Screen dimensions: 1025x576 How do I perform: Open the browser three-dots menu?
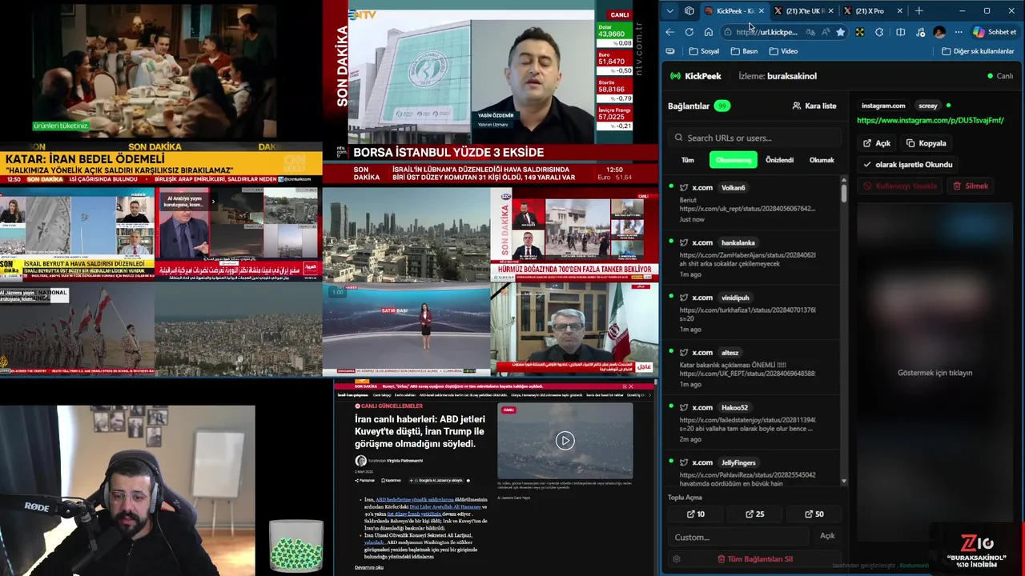tap(959, 32)
